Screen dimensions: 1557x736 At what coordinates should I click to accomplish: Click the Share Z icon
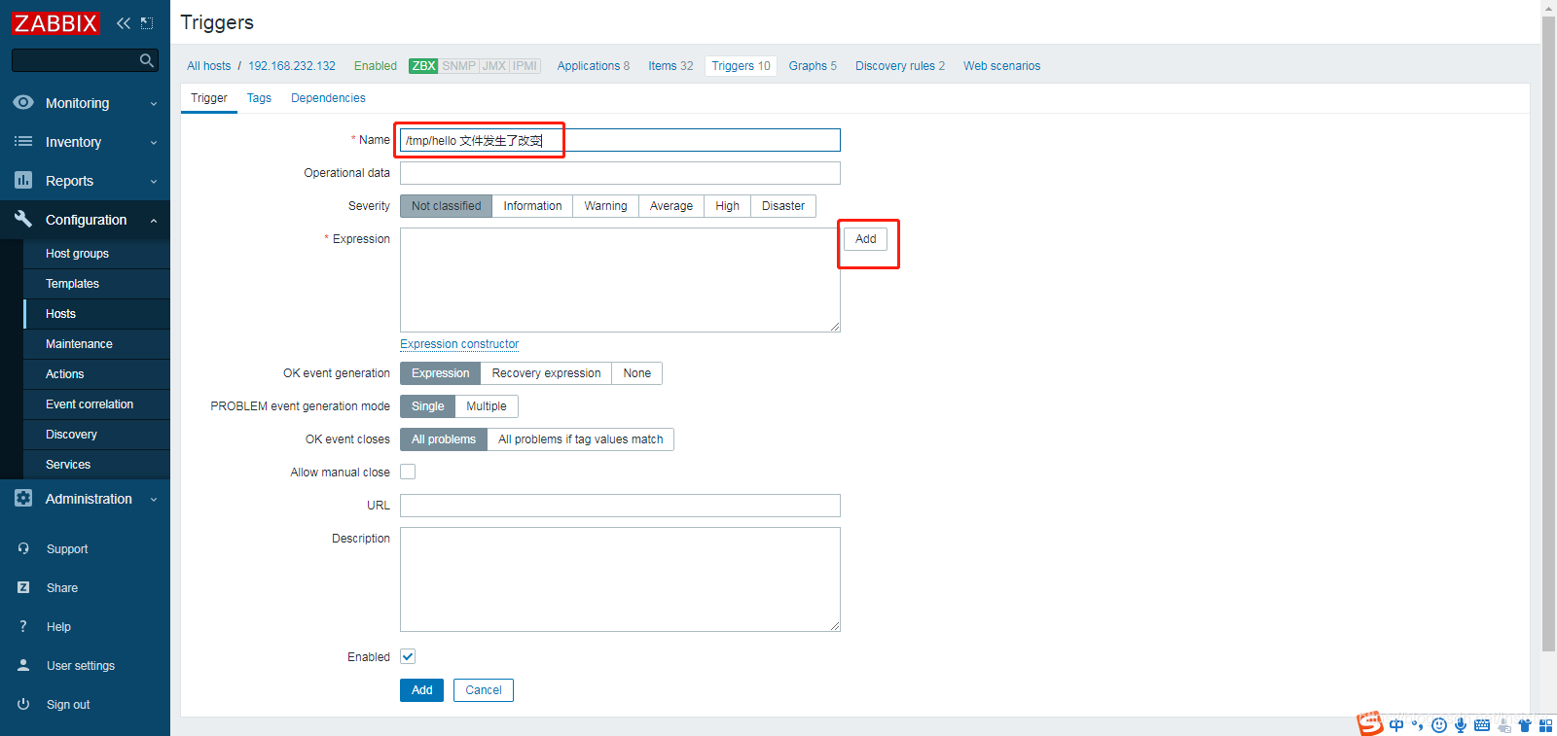tap(23, 587)
